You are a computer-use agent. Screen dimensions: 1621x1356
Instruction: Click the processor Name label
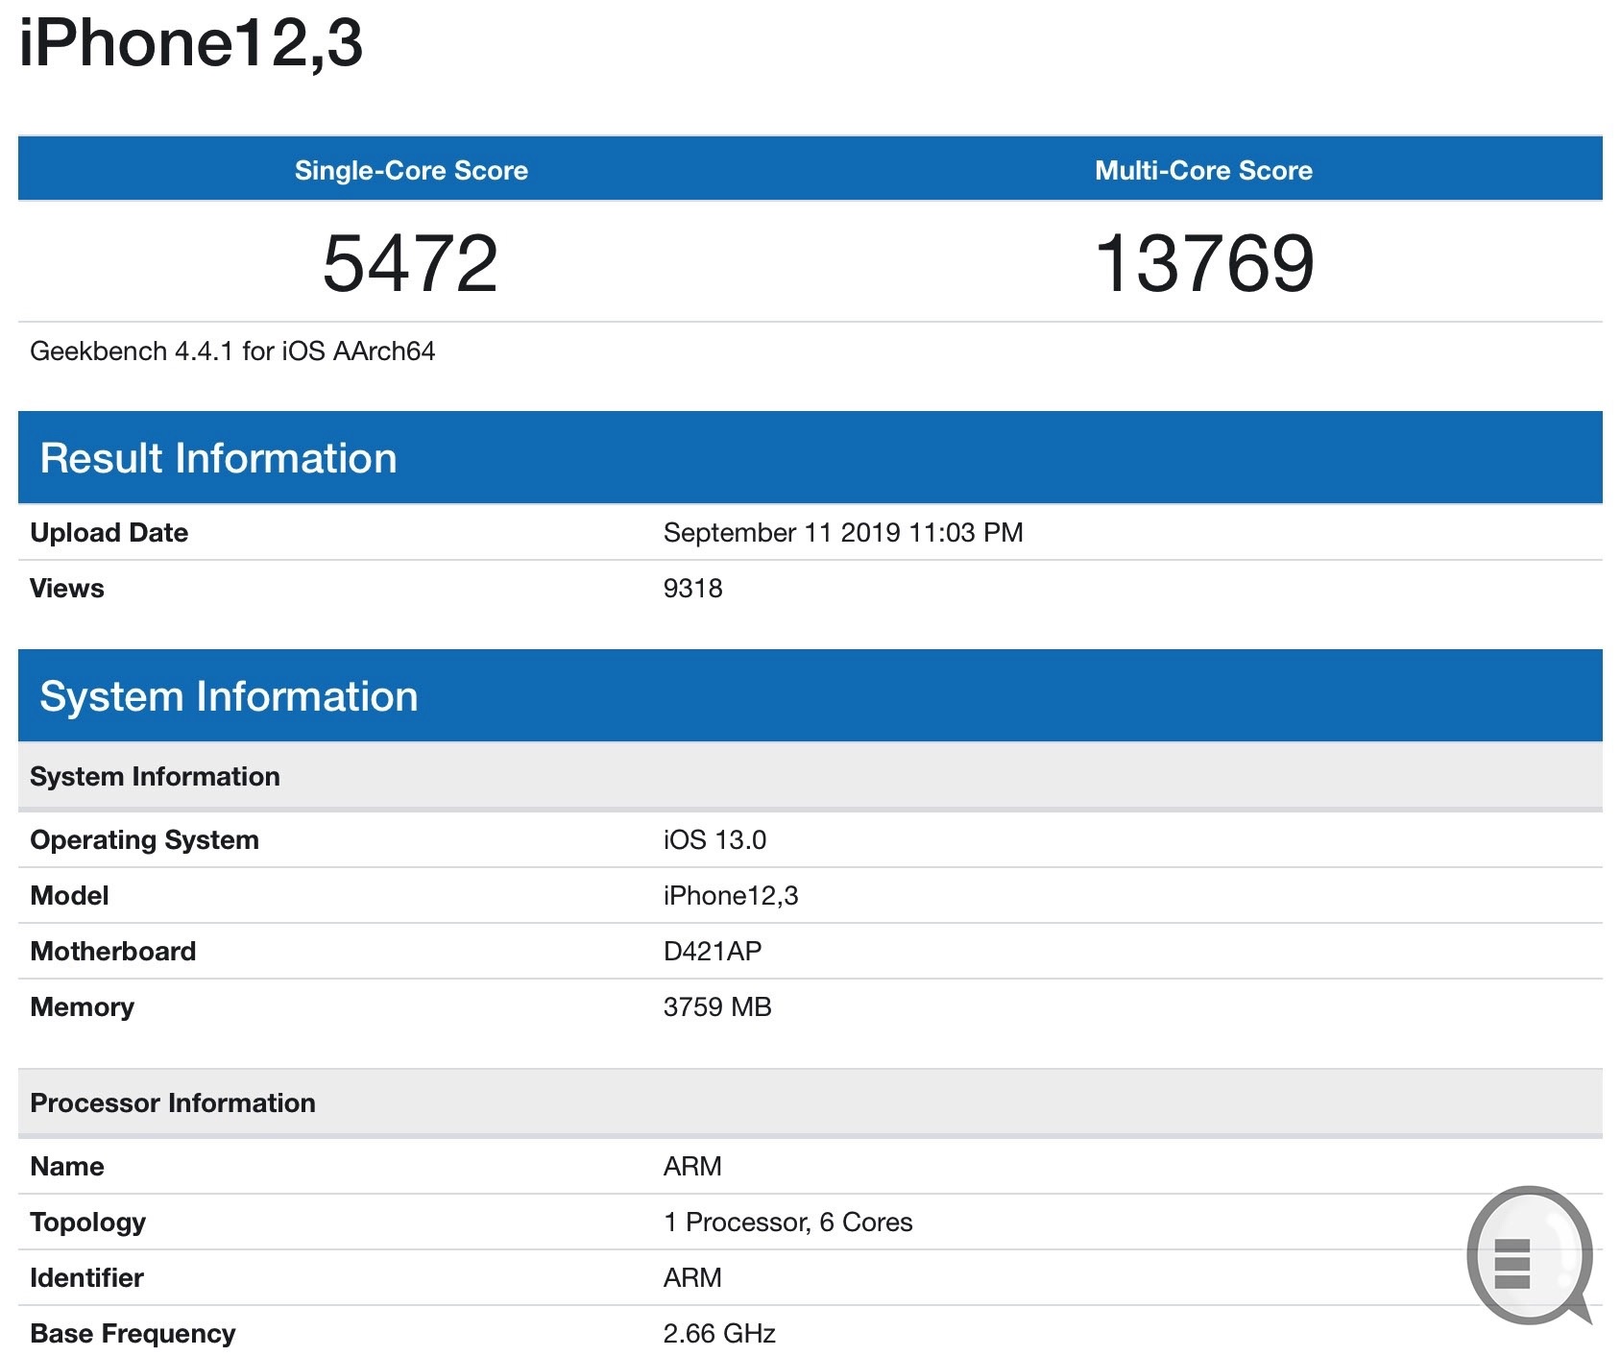[67, 1167]
